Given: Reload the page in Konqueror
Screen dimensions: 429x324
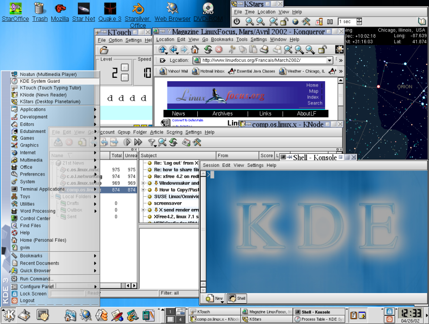Looking at the screenshot, I should pyautogui.click(x=207, y=49).
